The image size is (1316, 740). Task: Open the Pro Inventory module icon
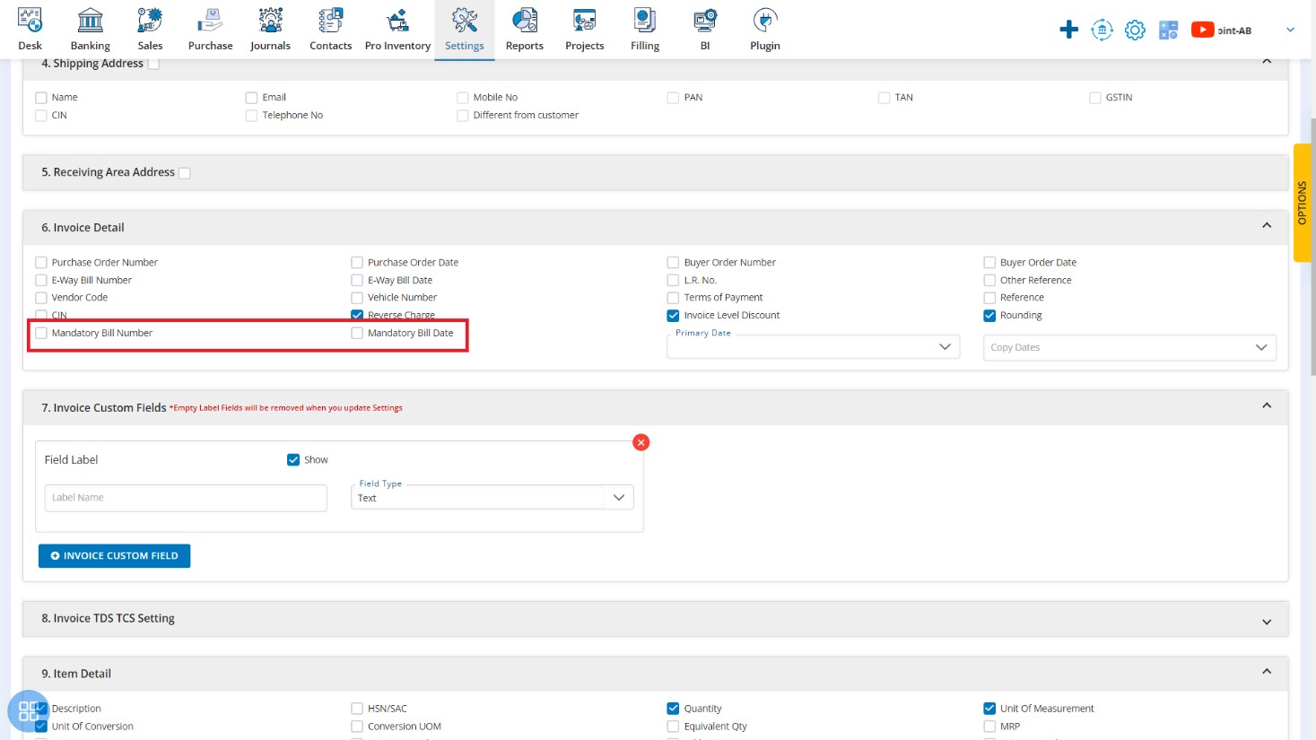point(397,20)
